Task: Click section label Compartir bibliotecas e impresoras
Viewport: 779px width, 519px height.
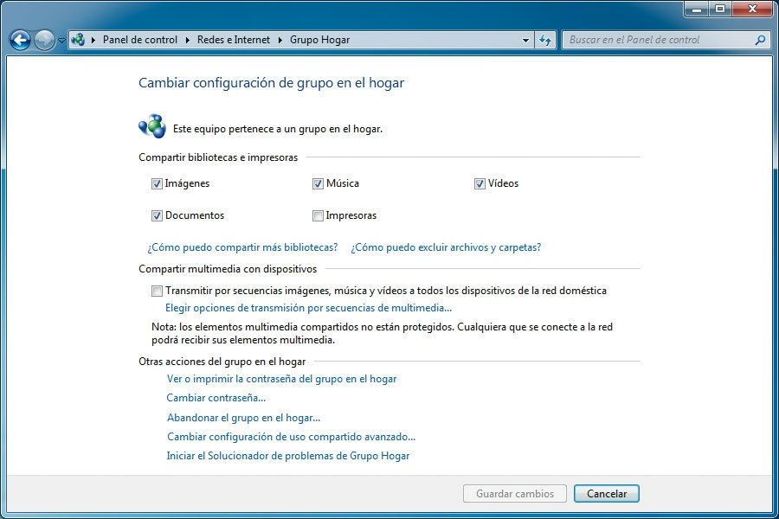Action: pos(218,157)
